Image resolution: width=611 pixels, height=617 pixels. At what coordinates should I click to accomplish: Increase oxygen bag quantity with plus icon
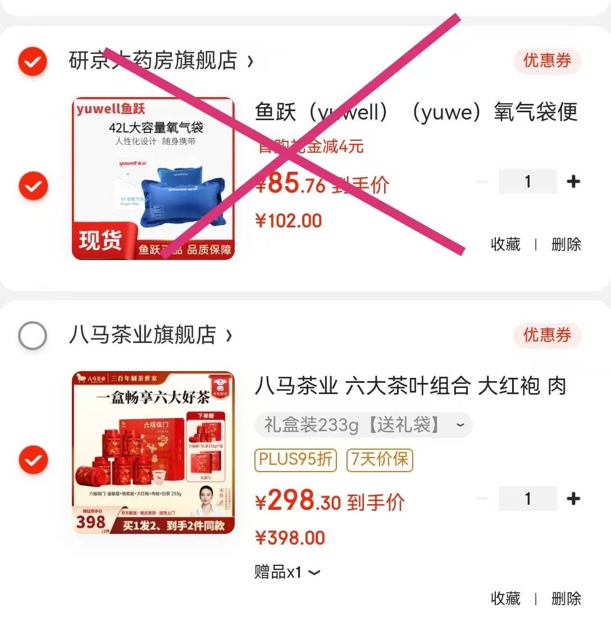(x=573, y=181)
